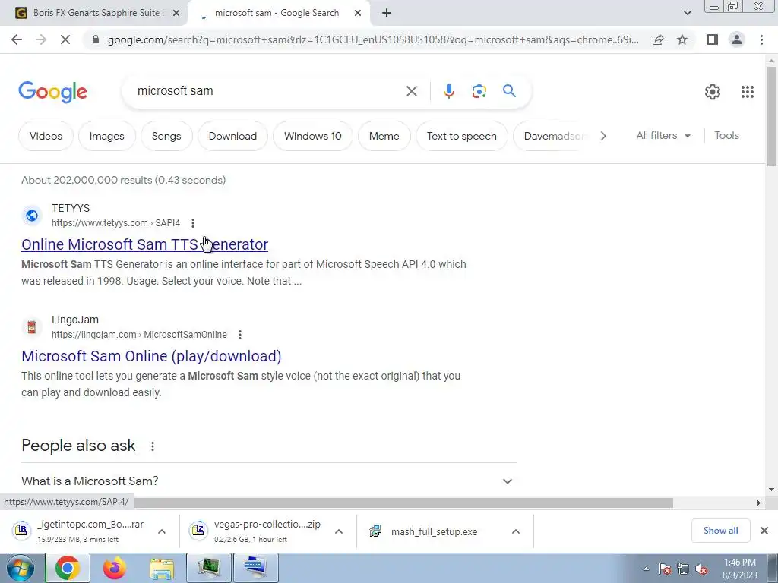Select the Meme filter chip

coord(384,136)
